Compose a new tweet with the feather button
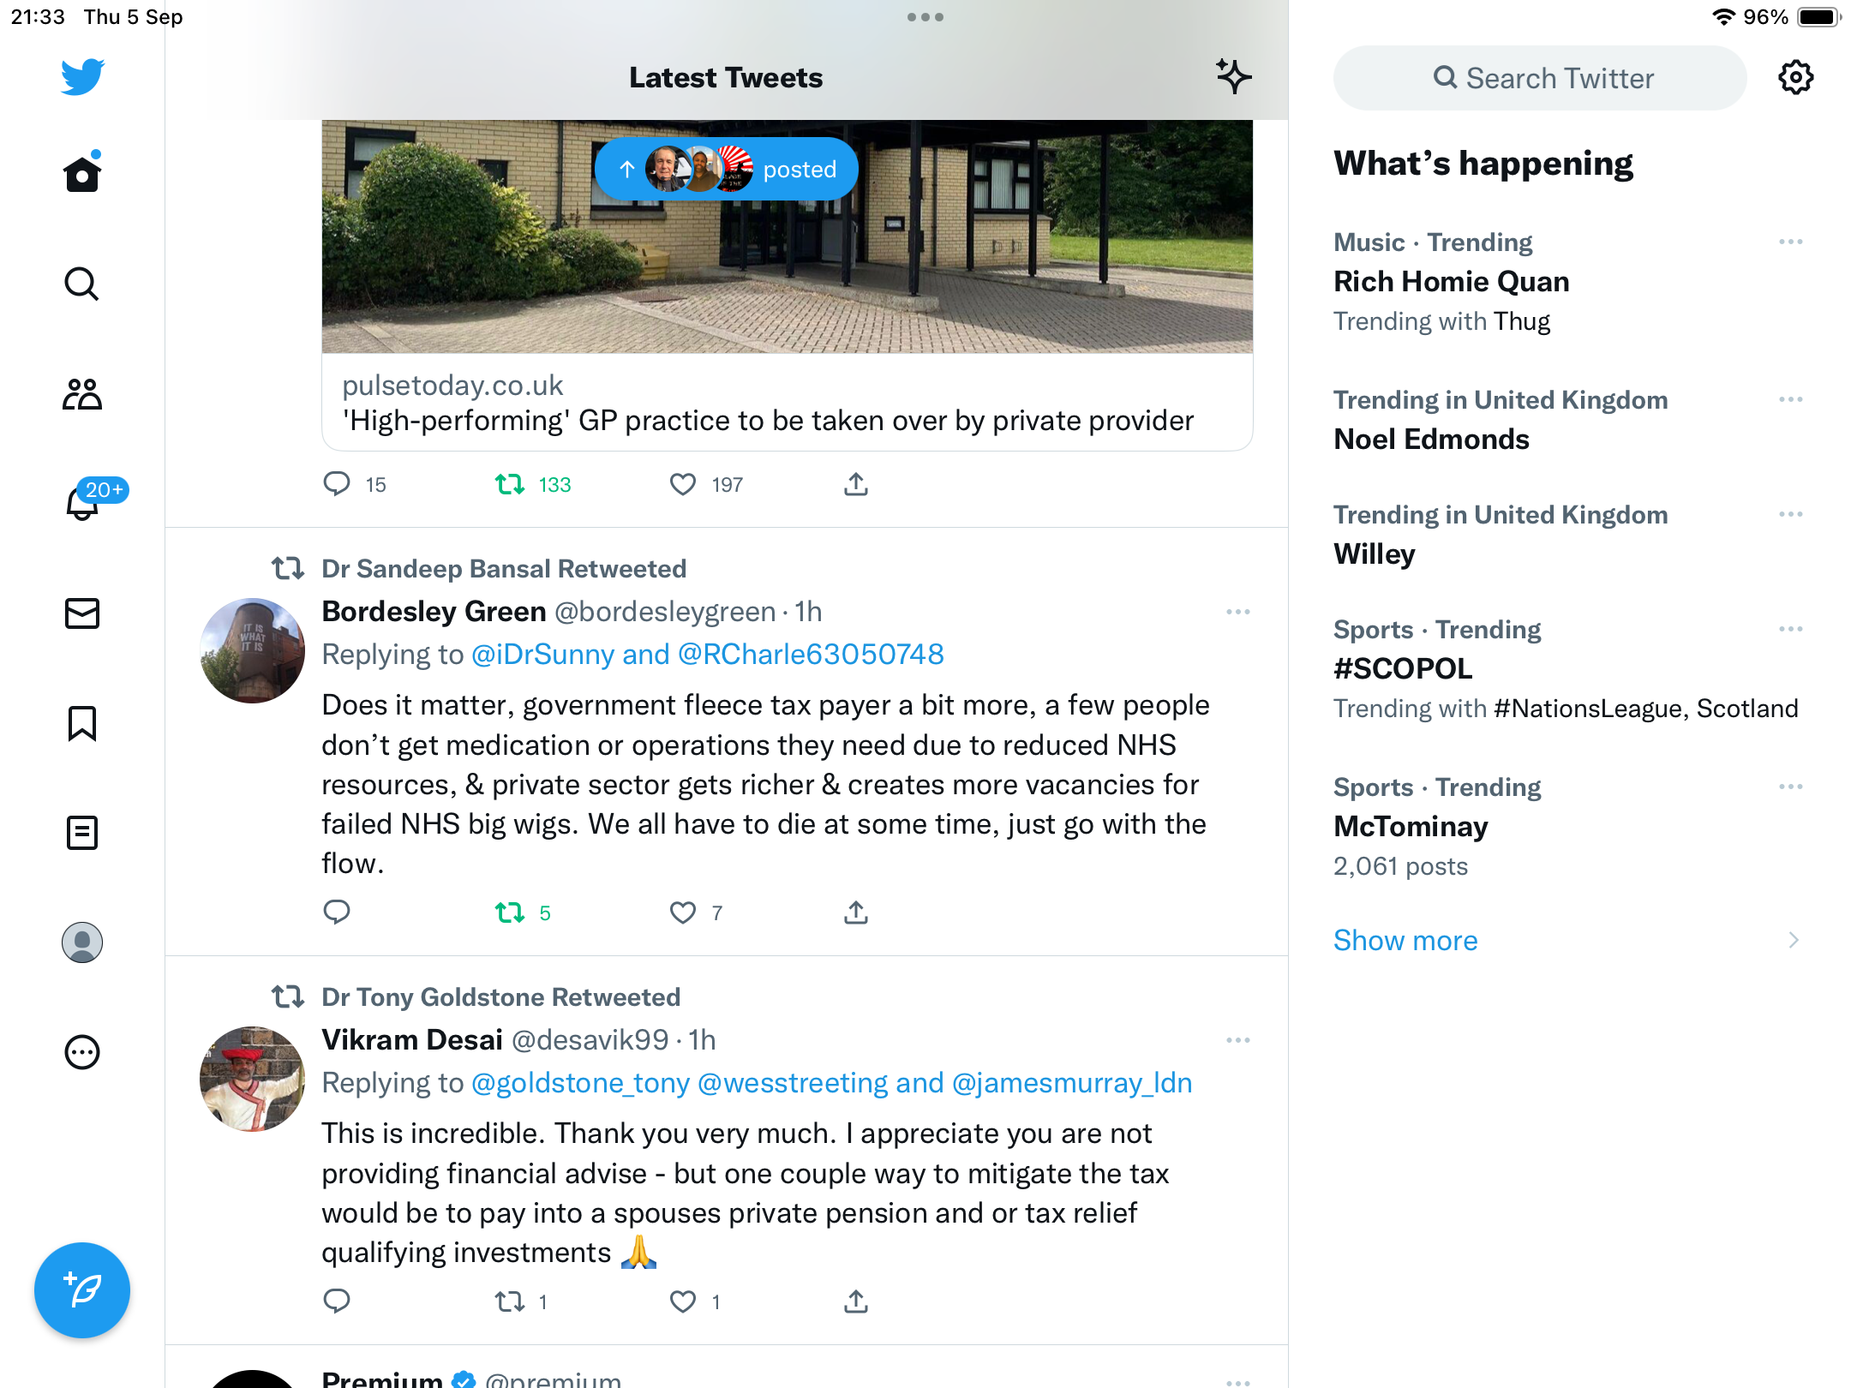 [82, 1290]
